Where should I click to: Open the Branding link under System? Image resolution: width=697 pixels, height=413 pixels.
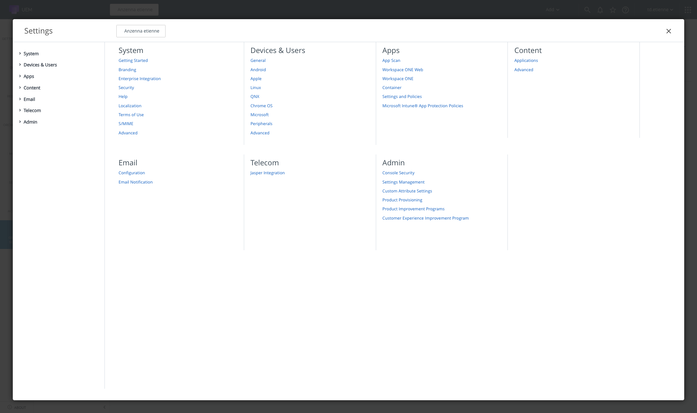point(127,70)
